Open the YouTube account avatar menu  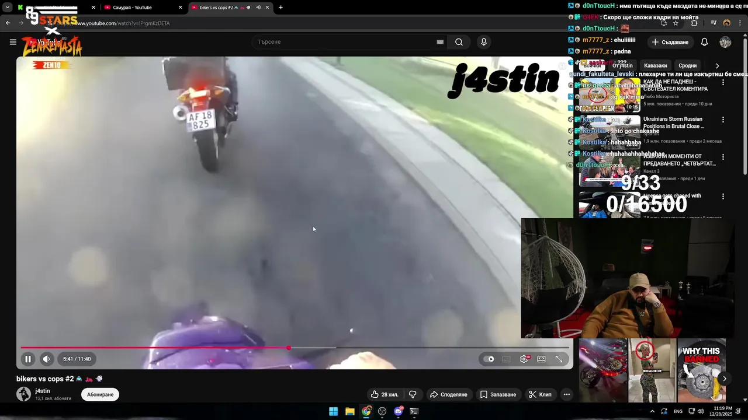[725, 42]
